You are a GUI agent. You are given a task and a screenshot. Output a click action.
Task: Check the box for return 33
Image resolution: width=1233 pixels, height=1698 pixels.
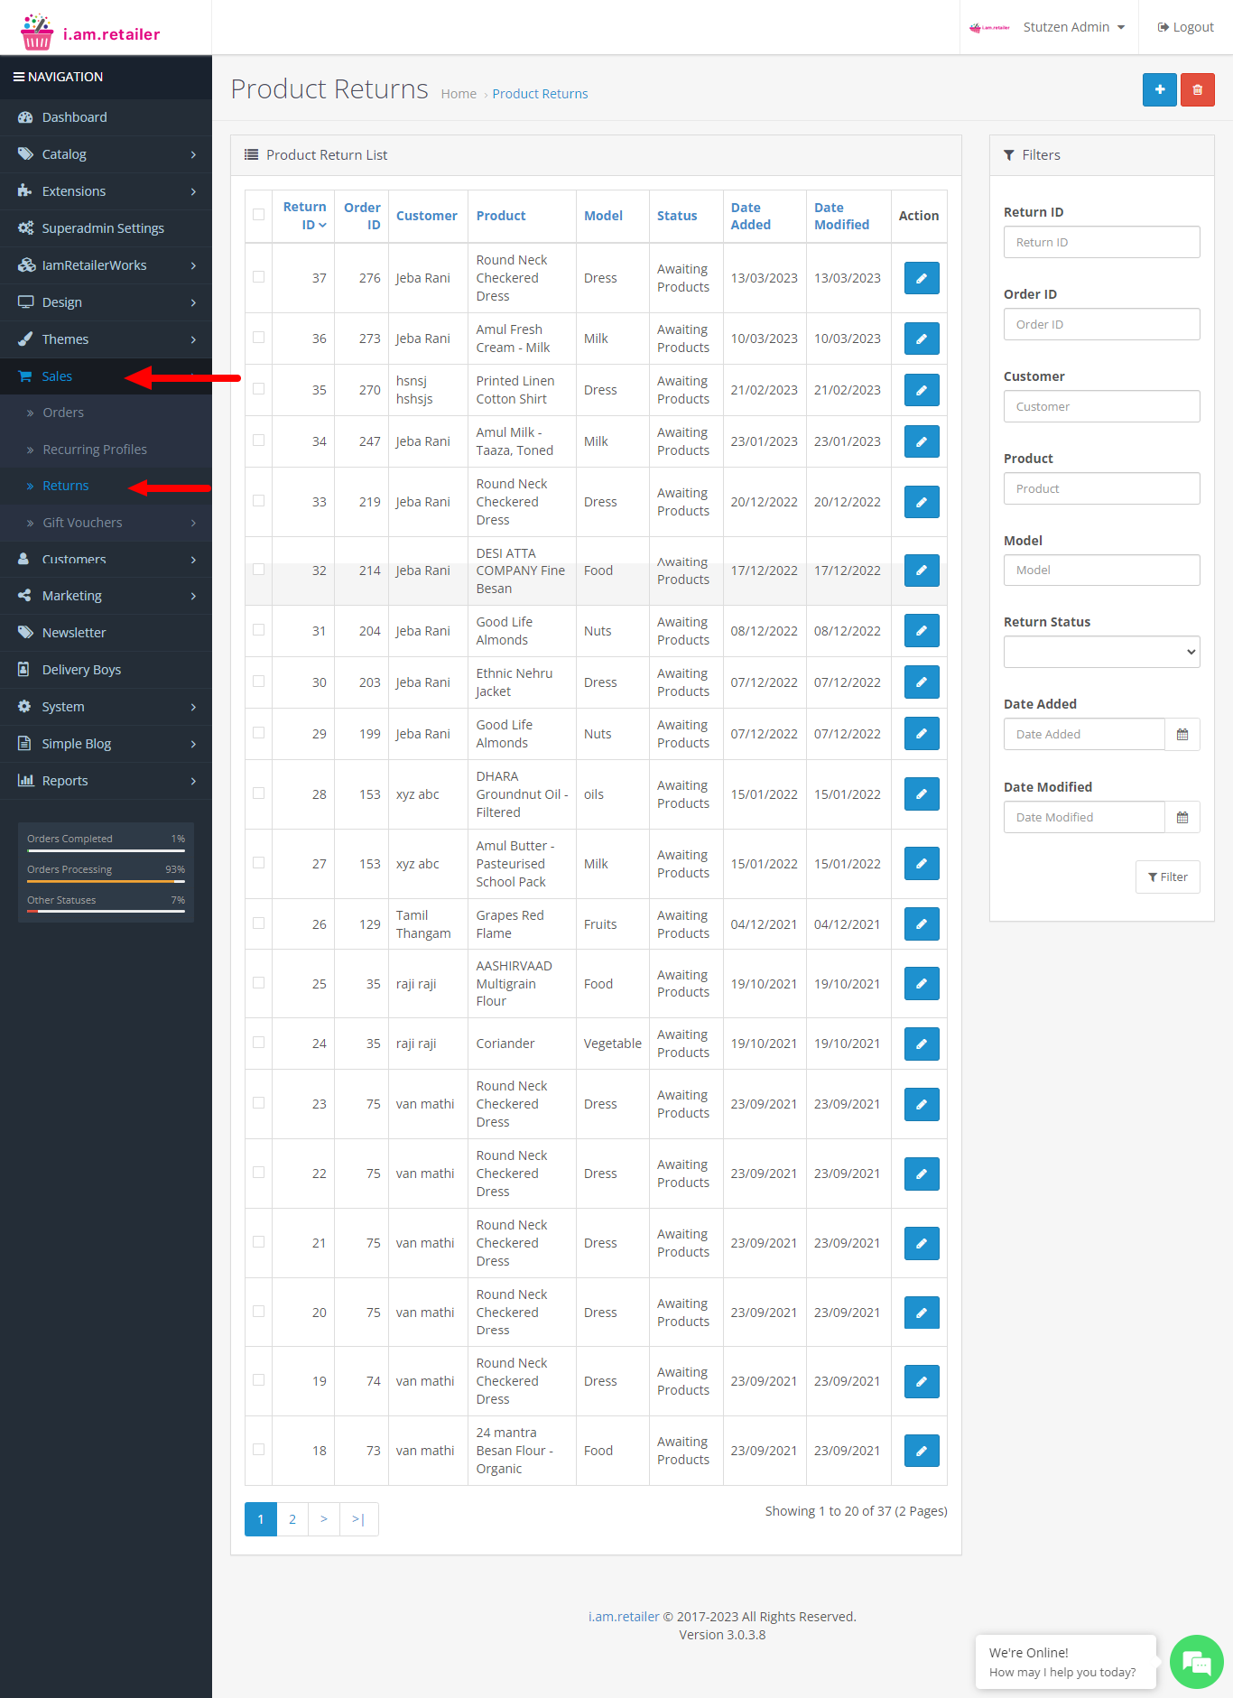(x=259, y=501)
